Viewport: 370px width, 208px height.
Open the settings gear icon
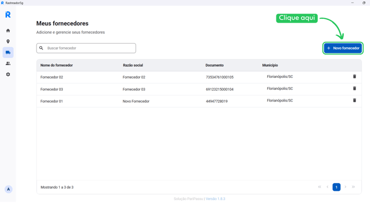[x=8, y=74]
